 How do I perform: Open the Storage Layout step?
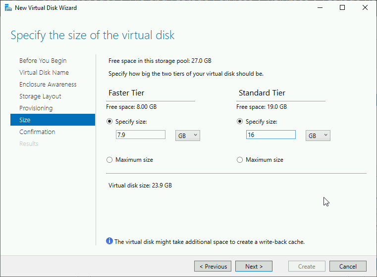pyautogui.click(x=40, y=96)
